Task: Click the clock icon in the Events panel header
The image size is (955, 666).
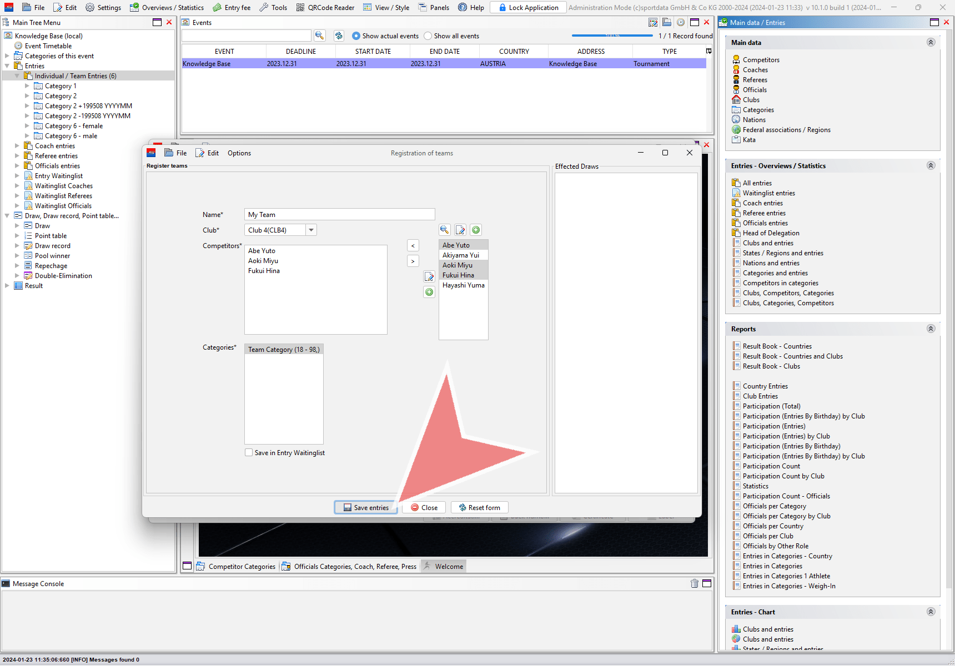Action: 680,23
